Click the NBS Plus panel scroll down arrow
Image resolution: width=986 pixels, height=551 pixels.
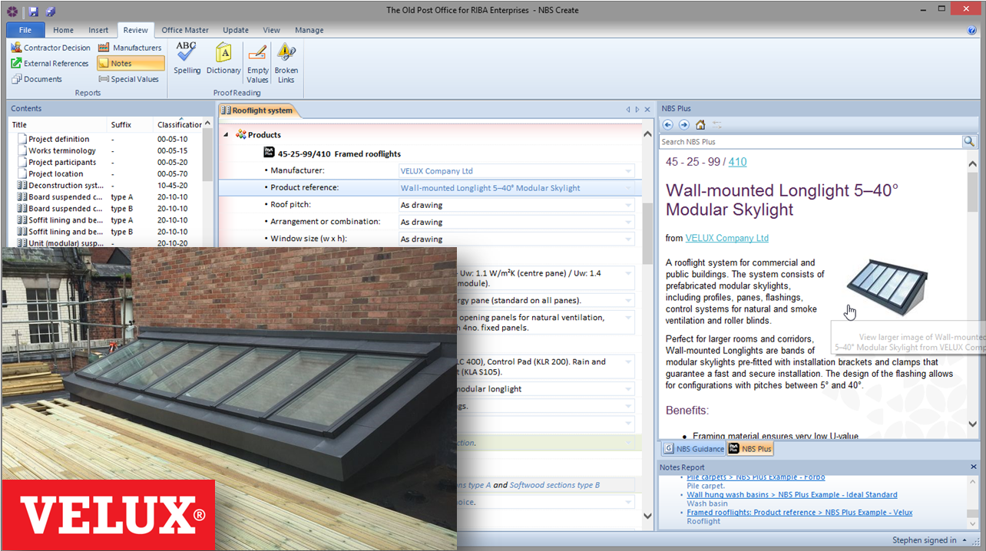972,424
